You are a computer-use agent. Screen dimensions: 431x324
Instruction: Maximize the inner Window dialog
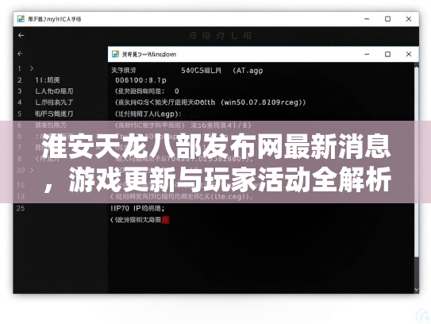pyautogui.click(x=387, y=54)
